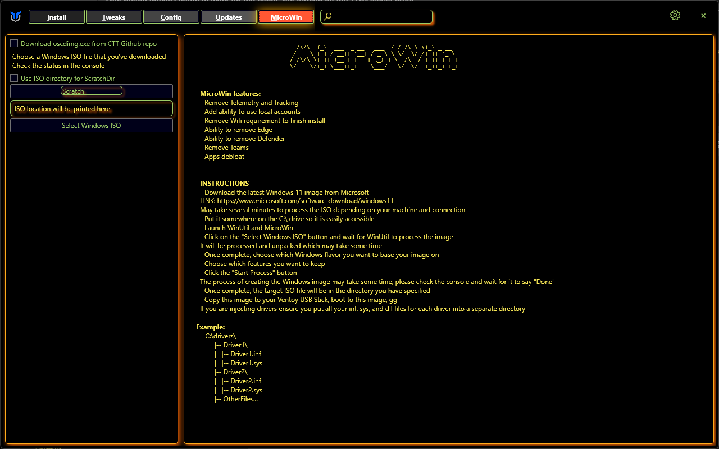
Task: Go to the Config tab
Action: click(x=171, y=17)
